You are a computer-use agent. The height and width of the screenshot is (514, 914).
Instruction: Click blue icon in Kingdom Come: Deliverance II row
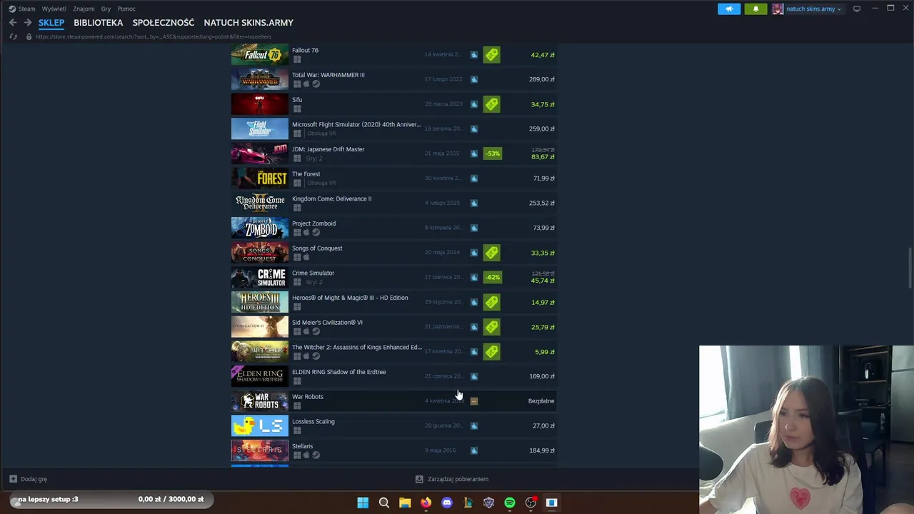tap(473, 203)
